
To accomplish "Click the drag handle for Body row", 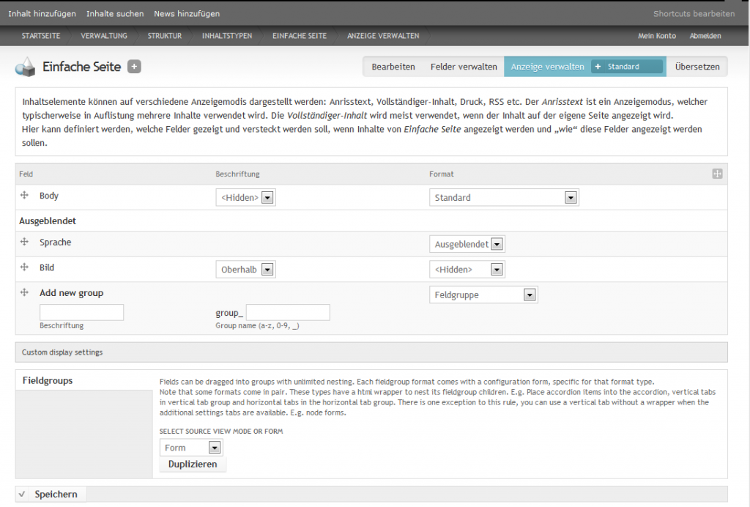I will (24, 196).
